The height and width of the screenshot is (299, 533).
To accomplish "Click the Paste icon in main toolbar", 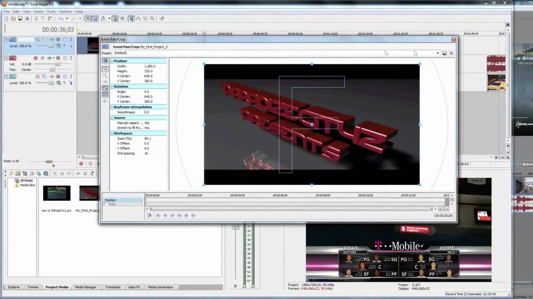I will tap(50, 19).
